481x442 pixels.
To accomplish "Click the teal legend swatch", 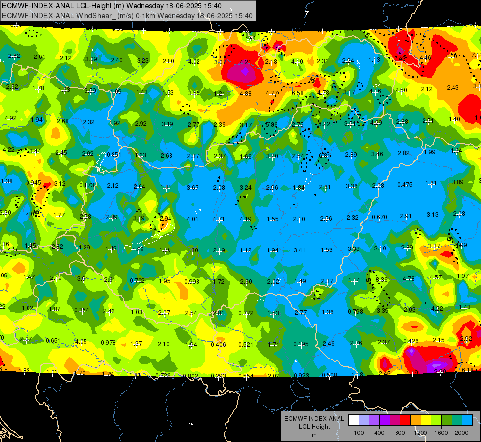I will click(457, 420).
